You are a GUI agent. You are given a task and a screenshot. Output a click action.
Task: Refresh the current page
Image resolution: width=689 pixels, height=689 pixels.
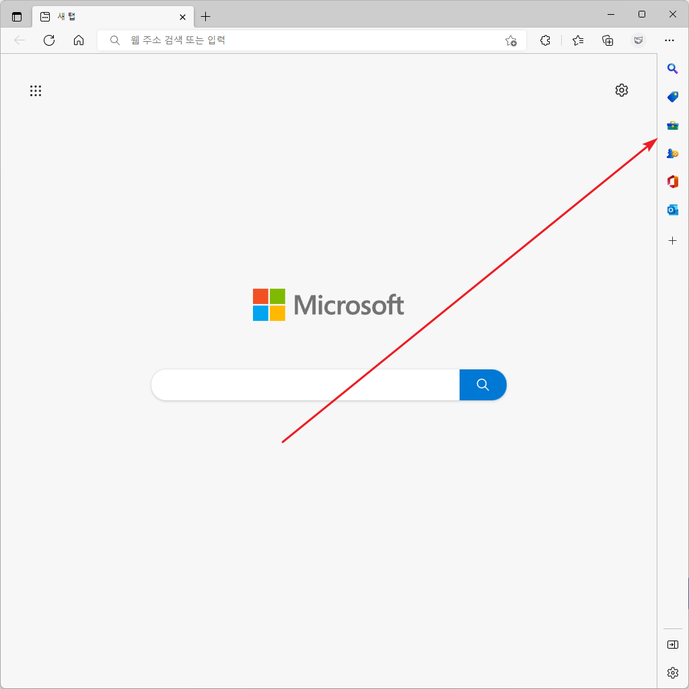pos(49,40)
